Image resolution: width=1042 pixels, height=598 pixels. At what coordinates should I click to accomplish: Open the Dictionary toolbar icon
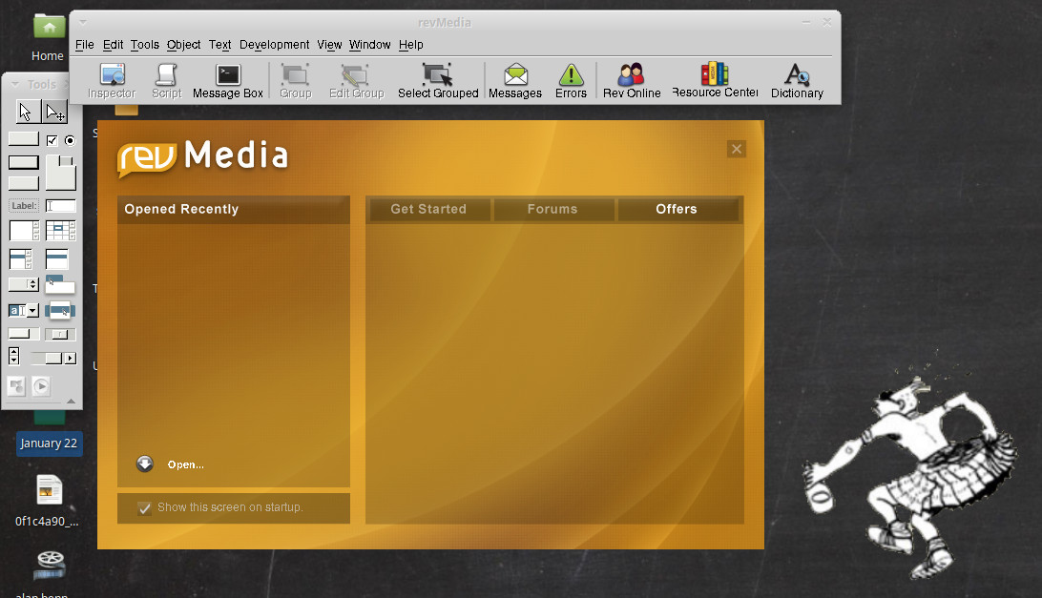tap(796, 80)
